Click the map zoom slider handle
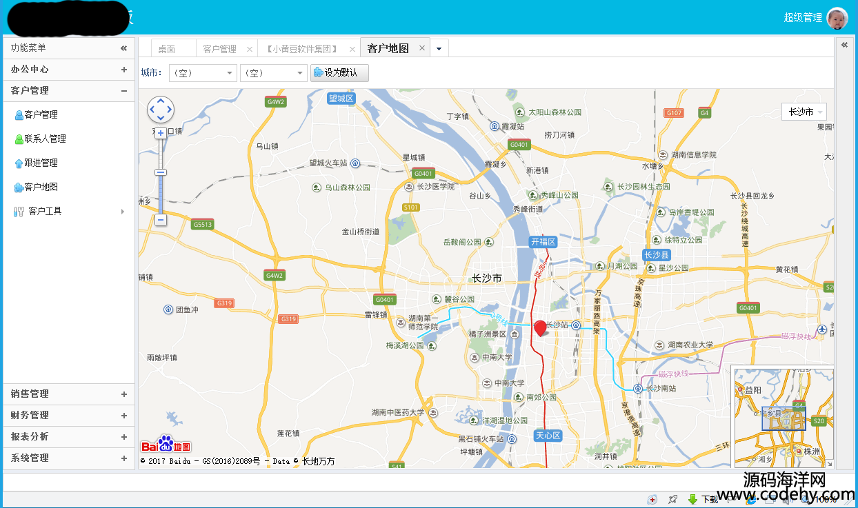This screenshot has height=508, width=858. click(161, 172)
